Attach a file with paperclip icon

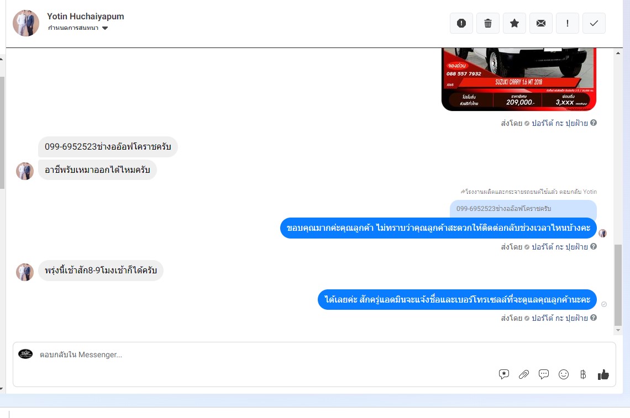[x=523, y=374]
